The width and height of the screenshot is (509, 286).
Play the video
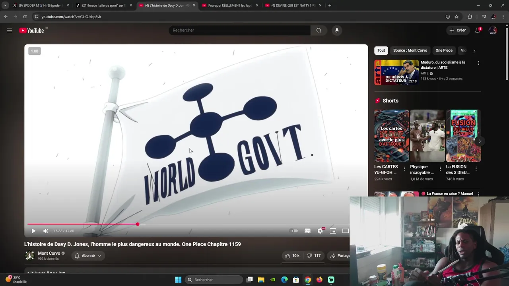pyautogui.click(x=33, y=231)
